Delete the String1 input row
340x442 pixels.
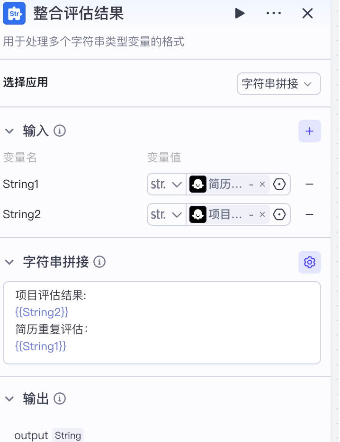[310, 184]
